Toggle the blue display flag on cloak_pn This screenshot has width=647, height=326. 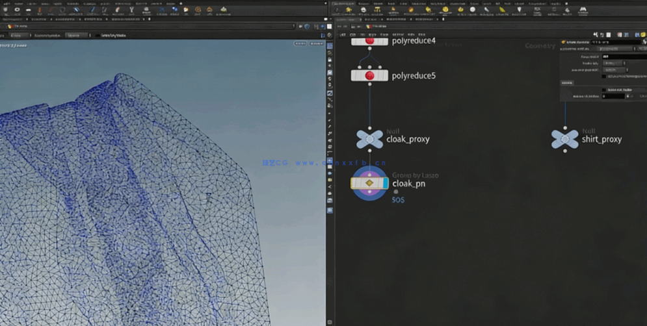tap(386, 184)
